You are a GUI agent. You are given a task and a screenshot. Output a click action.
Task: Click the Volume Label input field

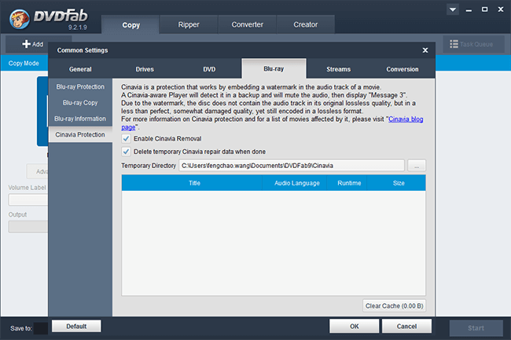click(28, 199)
